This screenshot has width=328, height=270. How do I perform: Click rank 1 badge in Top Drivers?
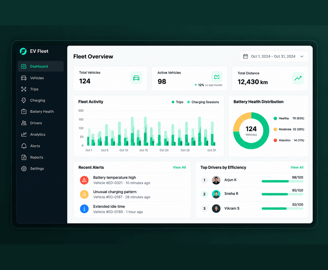[204, 180]
